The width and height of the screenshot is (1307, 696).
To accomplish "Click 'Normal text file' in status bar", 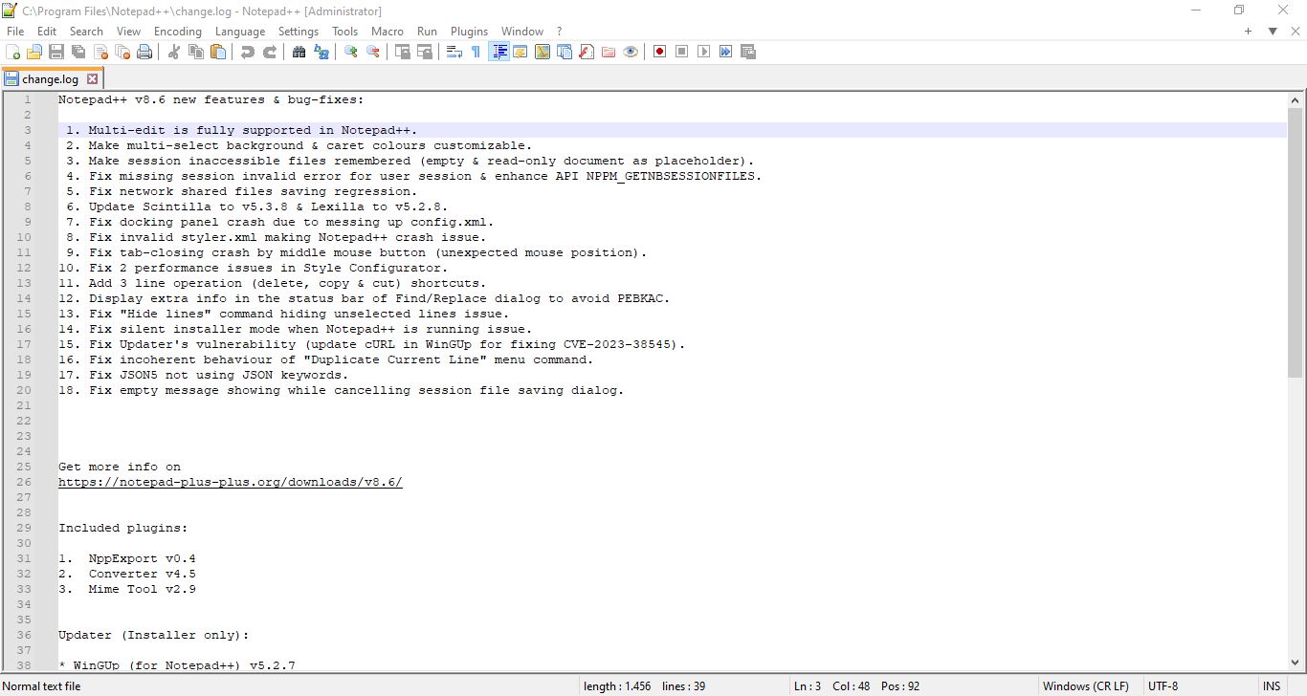I will tap(42, 686).
